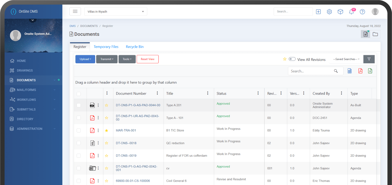The image size is (392, 185).
Task: Expand the SUBMITTALS sidebar menu
Action: 33,109
